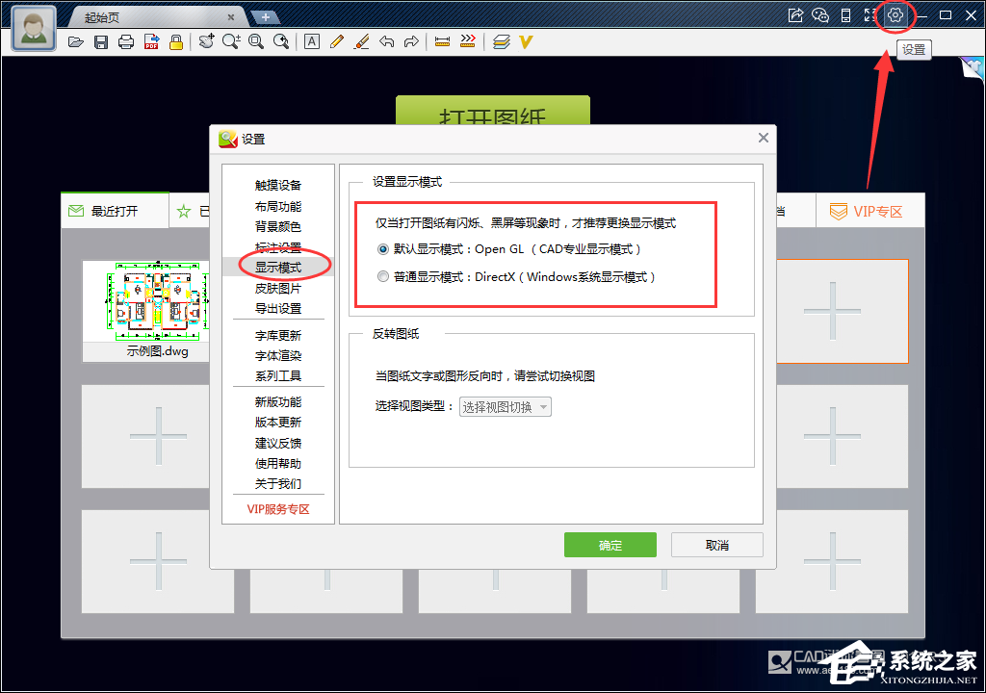The image size is (986, 693).
Task: Select the Print tool in the toolbar
Action: click(125, 41)
